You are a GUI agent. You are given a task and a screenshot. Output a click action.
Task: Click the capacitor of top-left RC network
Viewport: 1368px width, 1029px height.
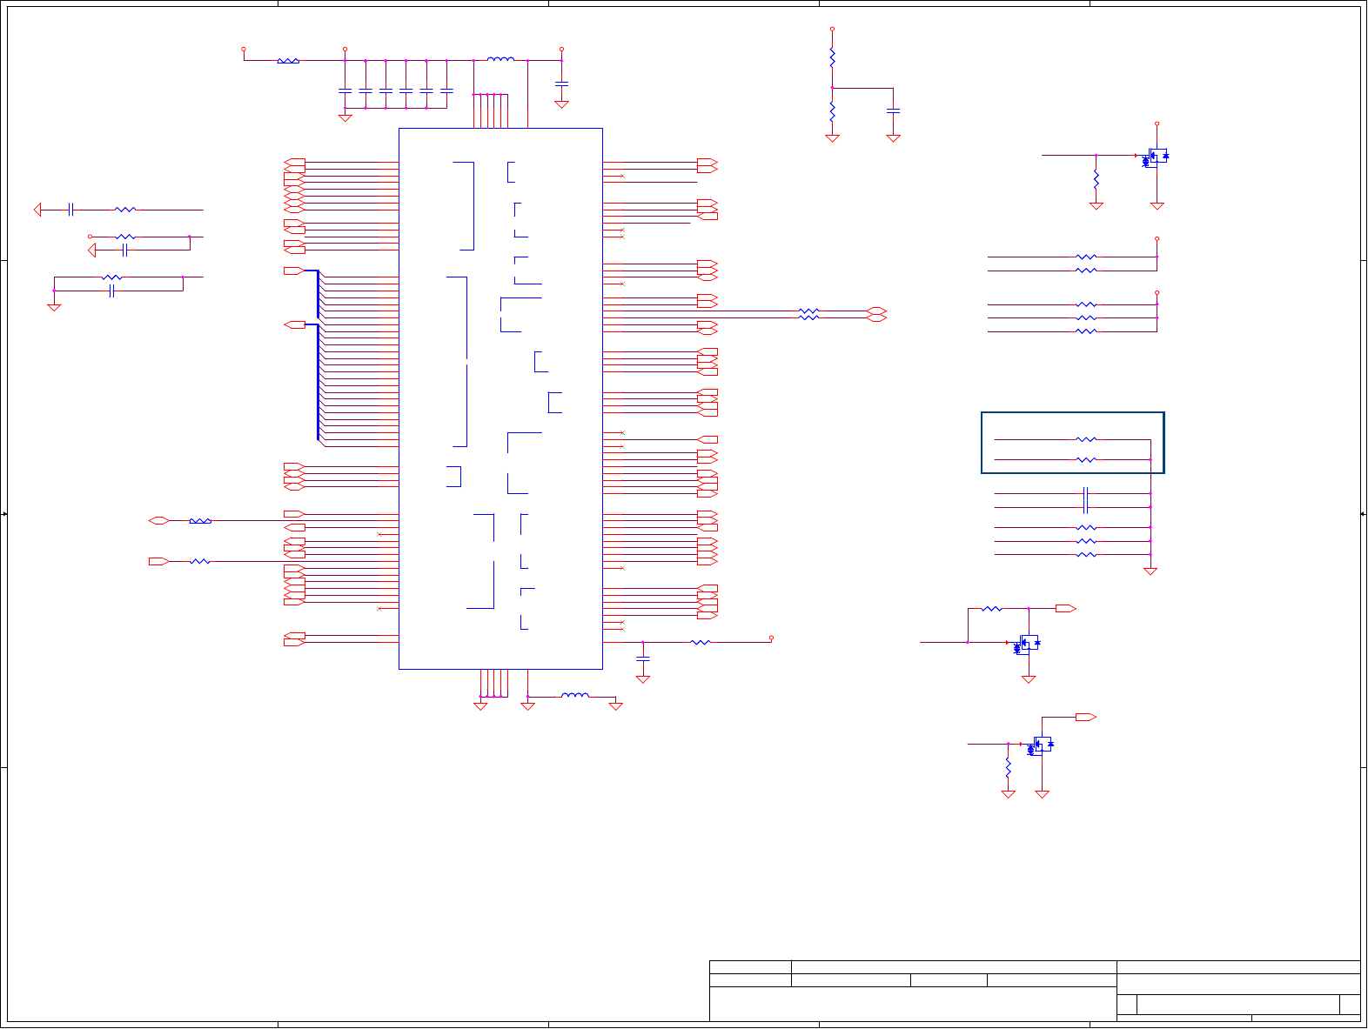(x=71, y=210)
